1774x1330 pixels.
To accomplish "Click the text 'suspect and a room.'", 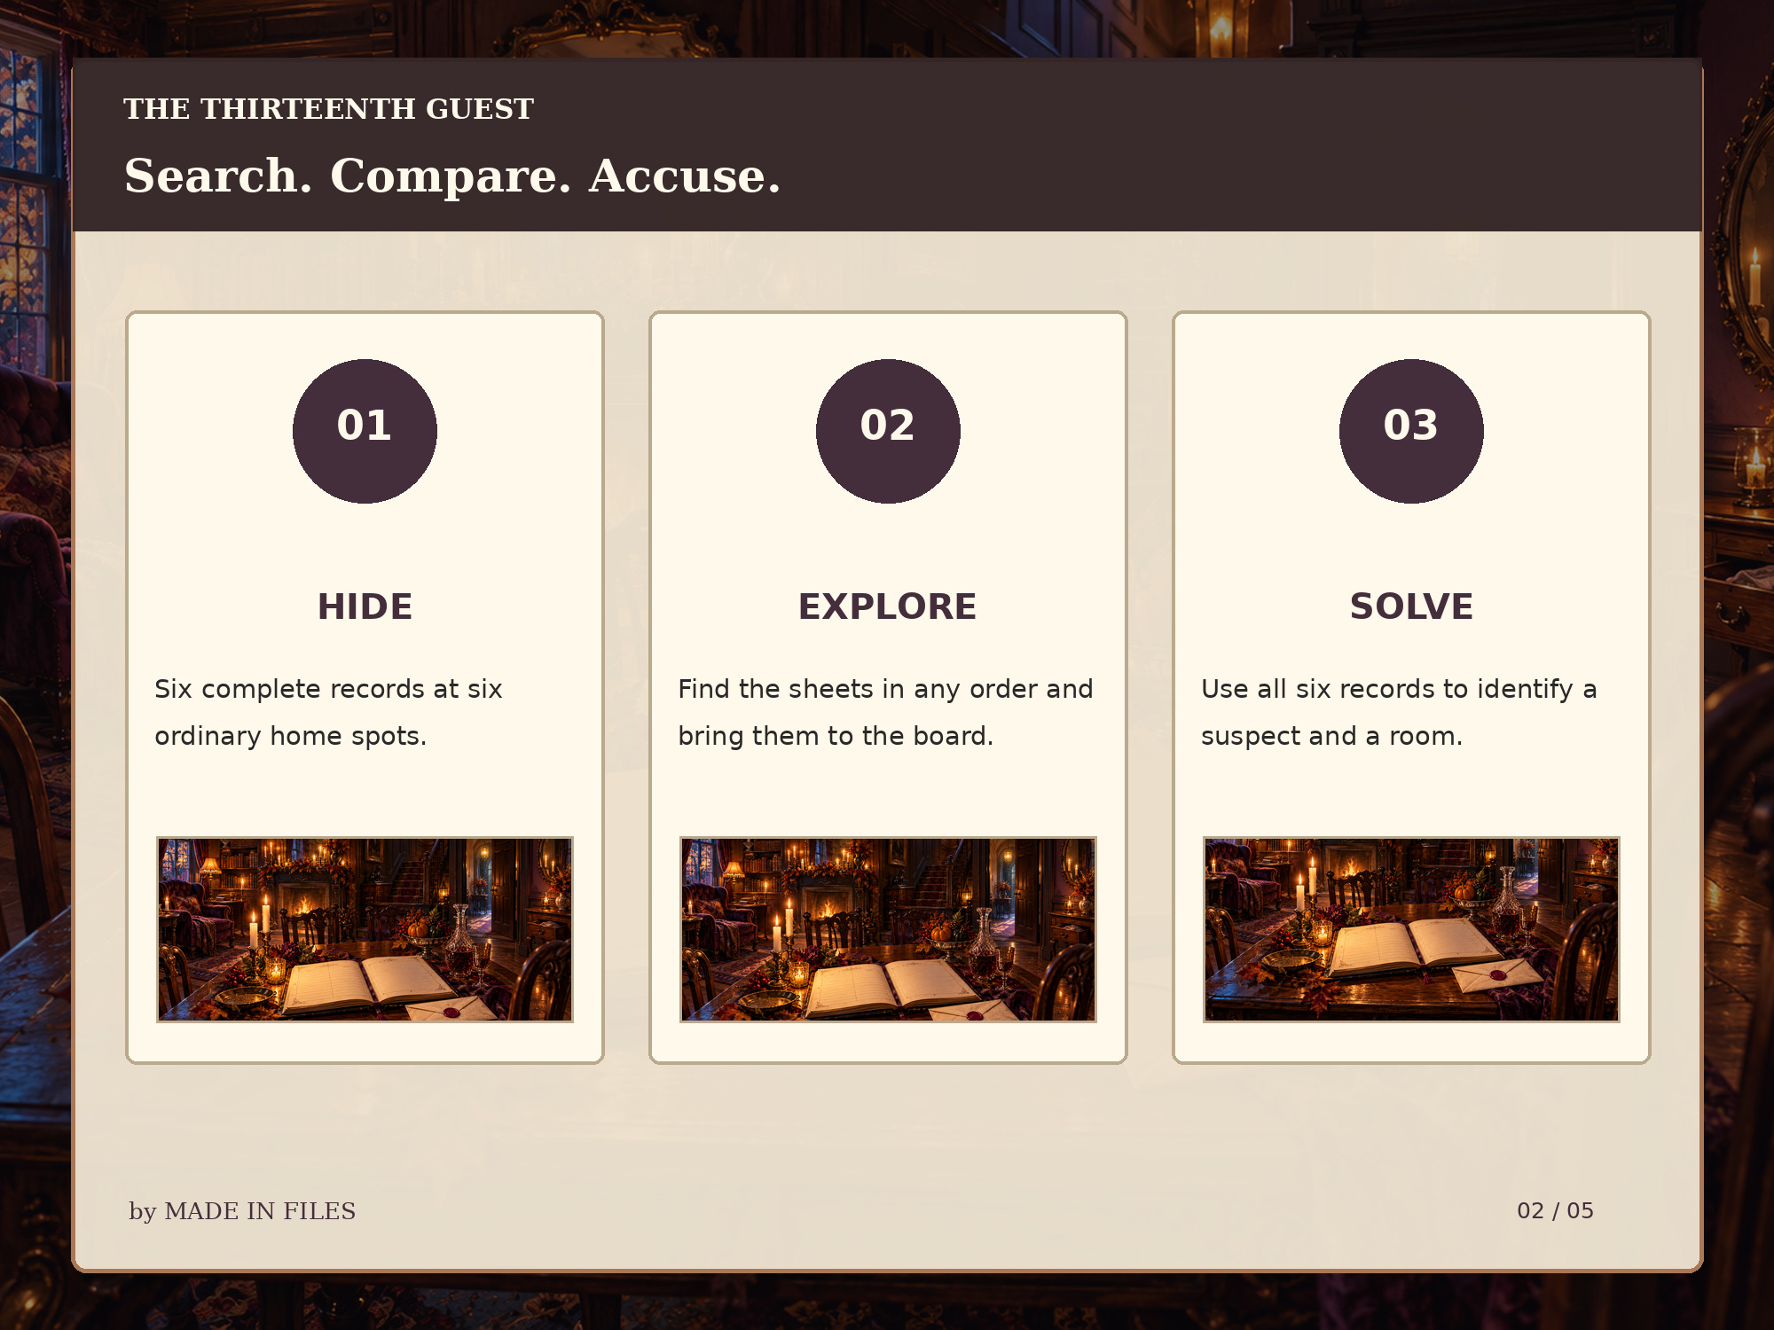I will tap(1331, 736).
